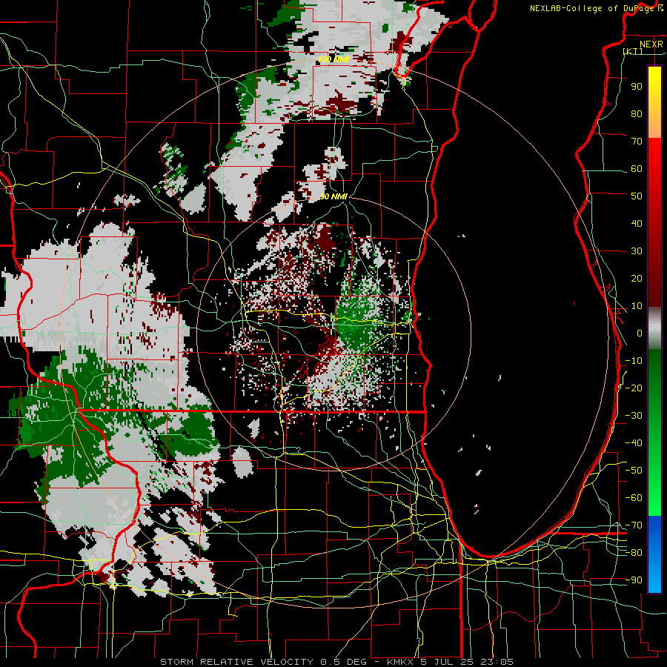The height and width of the screenshot is (667, 667).
Task: Click the 90 value on the velocity scale
Action: pyautogui.click(x=637, y=87)
